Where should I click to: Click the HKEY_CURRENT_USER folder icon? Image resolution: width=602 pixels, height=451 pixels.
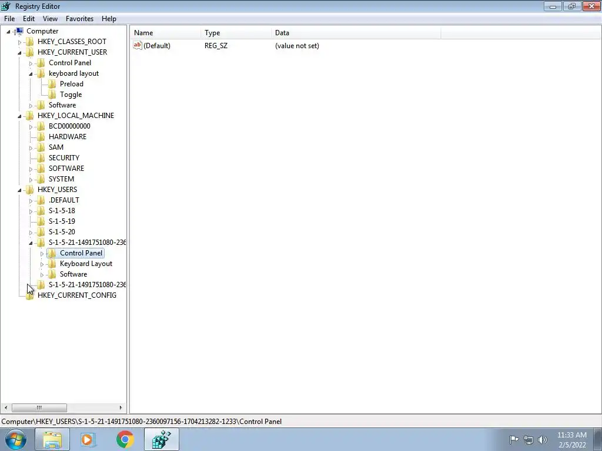point(29,52)
